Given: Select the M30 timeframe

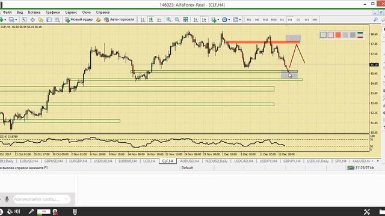Looking at the screenshot, I should point(274,20).
